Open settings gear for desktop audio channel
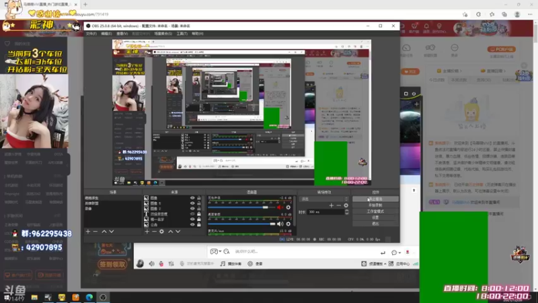Viewport: 538px width, 303px height. coord(289,224)
